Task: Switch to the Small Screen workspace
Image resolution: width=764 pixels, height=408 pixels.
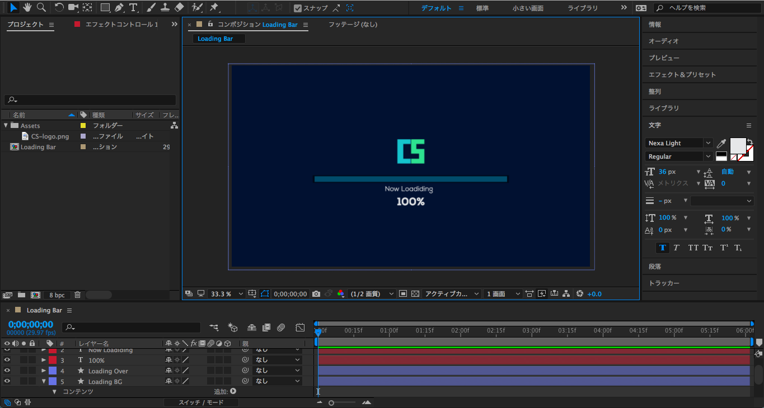Action: 528,8
